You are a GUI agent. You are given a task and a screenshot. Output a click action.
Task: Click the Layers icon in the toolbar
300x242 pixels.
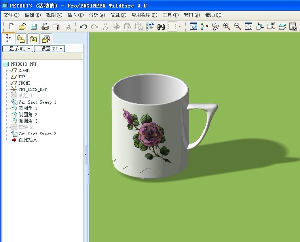coord(282,26)
